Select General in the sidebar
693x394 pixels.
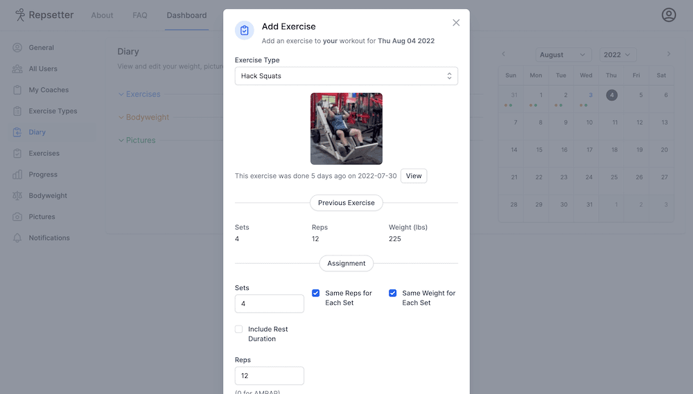click(x=52, y=48)
